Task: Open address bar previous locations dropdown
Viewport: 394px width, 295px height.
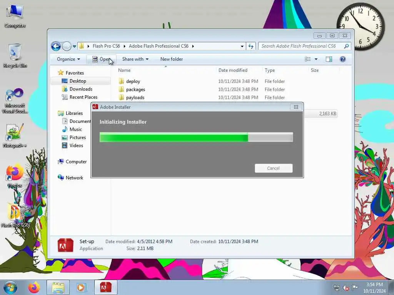Action: coord(242,46)
